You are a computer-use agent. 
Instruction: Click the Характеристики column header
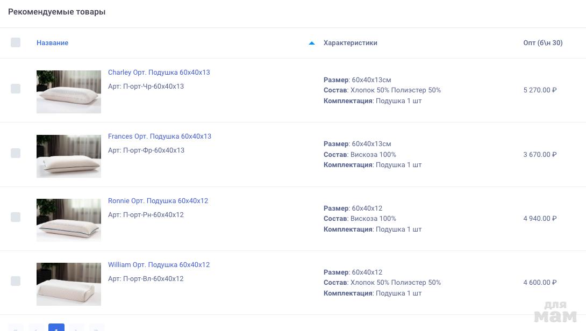point(350,43)
